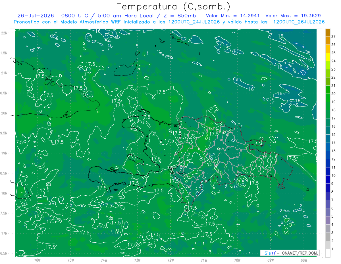
Task: Open the "ONAMET/REP.DOM." credit label
Action: point(300,253)
